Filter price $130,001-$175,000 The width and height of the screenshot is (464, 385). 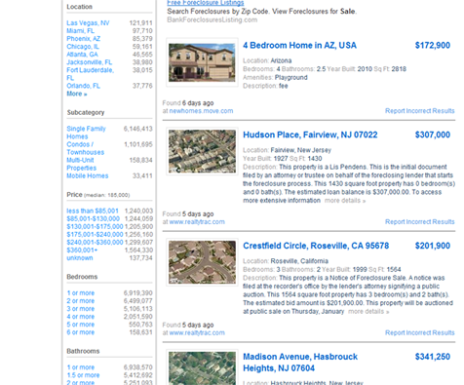pyautogui.click(x=95, y=226)
